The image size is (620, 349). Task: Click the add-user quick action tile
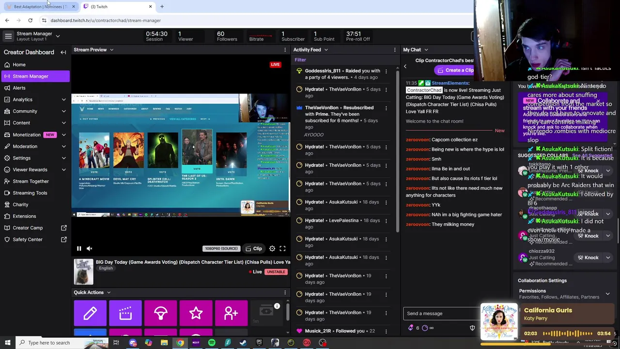pos(232,313)
